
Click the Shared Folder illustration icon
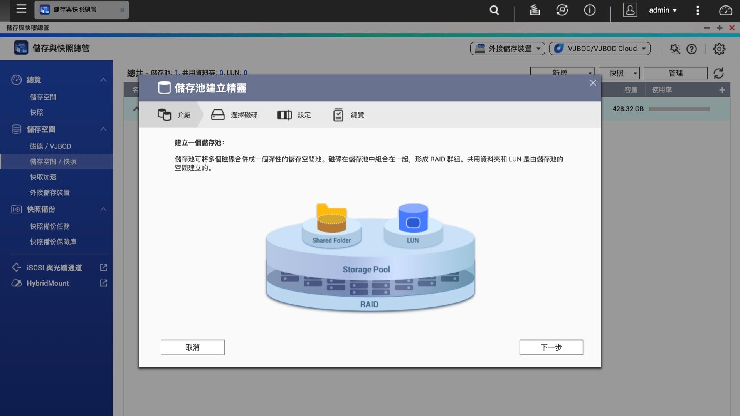click(331, 218)
